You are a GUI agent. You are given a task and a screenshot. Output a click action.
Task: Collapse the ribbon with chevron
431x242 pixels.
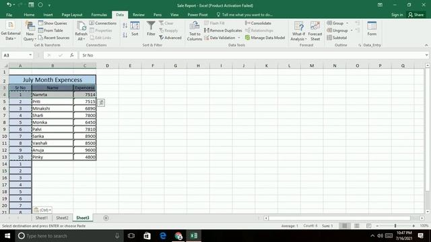click(426, 45)
